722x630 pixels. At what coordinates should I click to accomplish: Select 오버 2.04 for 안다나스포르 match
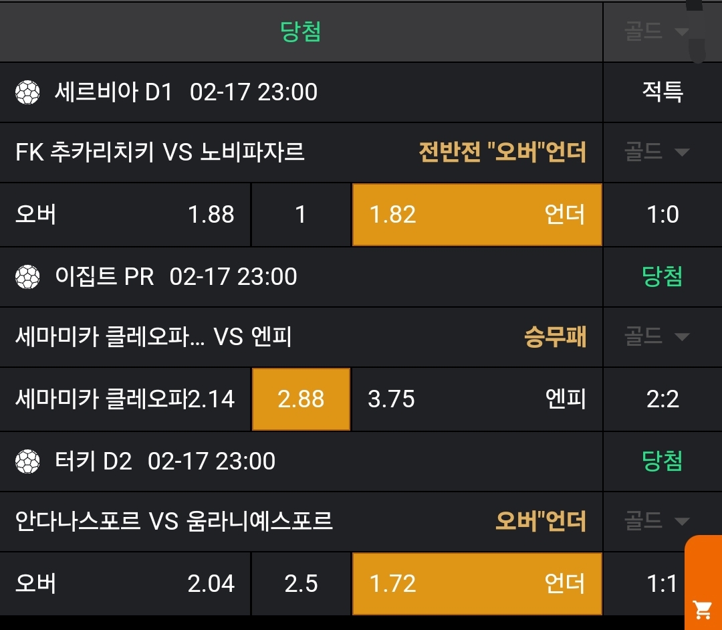tap(125, 584)
